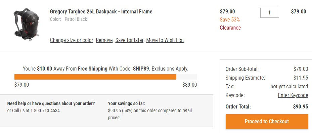This screenshot has height=133, width=312.
Task: Click the Need help or have questions heading
Action: coord(51,103)
